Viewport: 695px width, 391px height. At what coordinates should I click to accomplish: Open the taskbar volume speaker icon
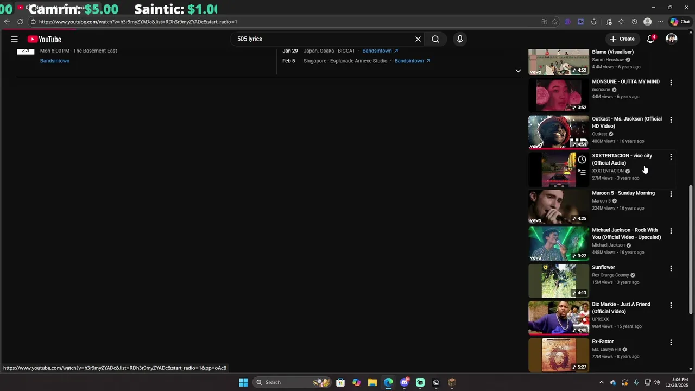[657, 382]
